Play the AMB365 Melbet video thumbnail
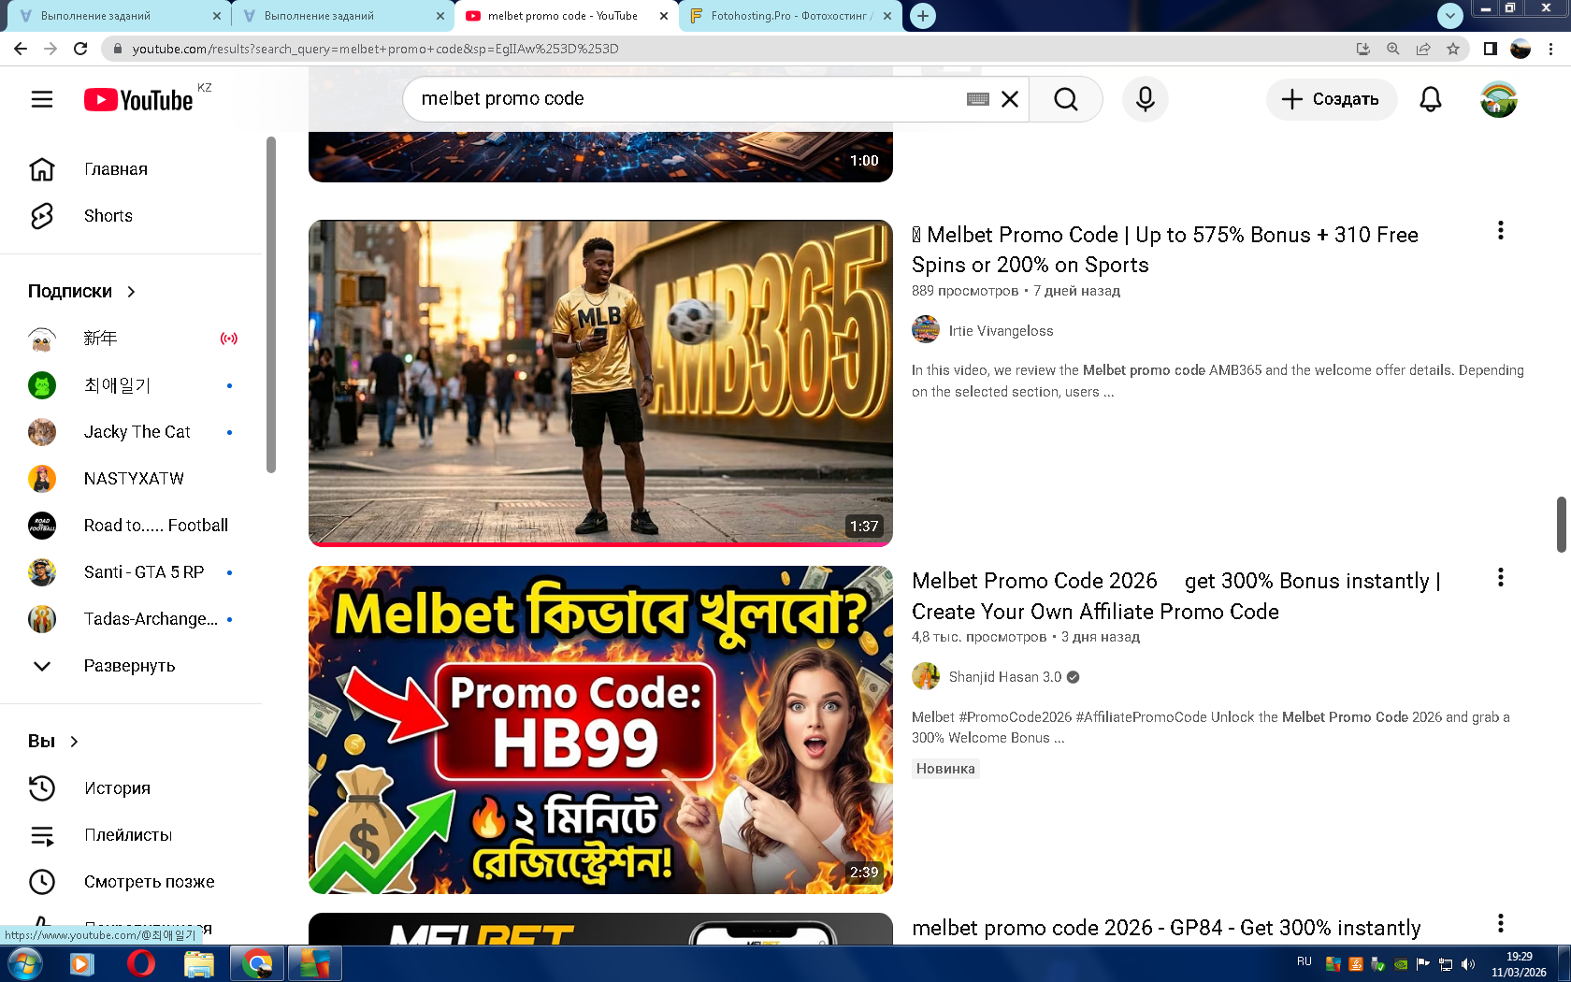Image resolution: width=1571 pixels, height=982 pixels. coord(600,383)
